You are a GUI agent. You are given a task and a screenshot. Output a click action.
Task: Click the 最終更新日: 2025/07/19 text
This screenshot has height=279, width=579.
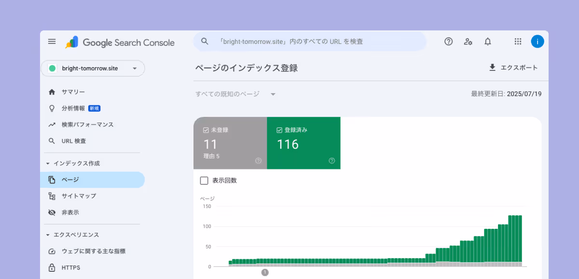506,94
